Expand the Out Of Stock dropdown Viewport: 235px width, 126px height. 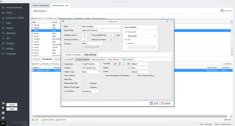[x=91, y=91]
